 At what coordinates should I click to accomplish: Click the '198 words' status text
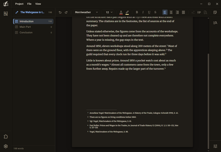click(x=19, y=148)
